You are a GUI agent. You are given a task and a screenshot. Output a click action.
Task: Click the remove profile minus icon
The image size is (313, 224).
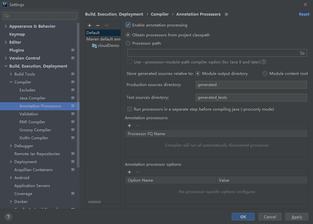click(x=98, y=25)
